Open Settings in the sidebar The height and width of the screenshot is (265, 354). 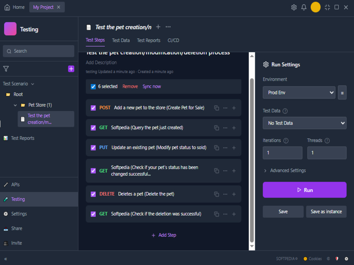click(x=39, y=214)
